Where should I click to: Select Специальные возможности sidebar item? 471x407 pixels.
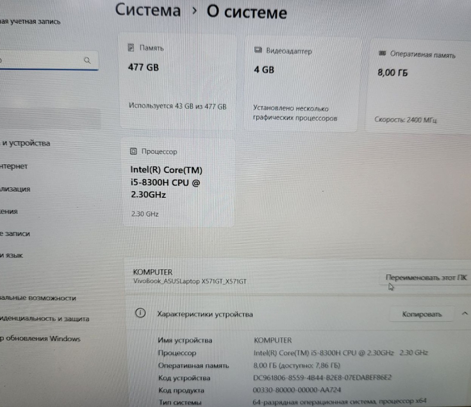point(38,298)
